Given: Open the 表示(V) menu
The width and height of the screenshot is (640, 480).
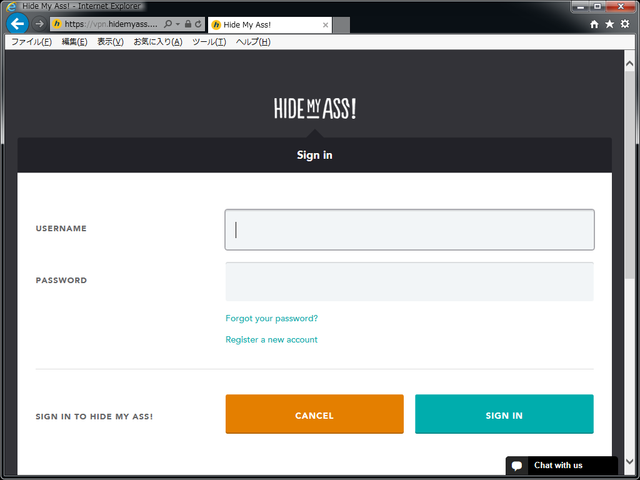Looking at the screenshot, I should coord(110,42).
